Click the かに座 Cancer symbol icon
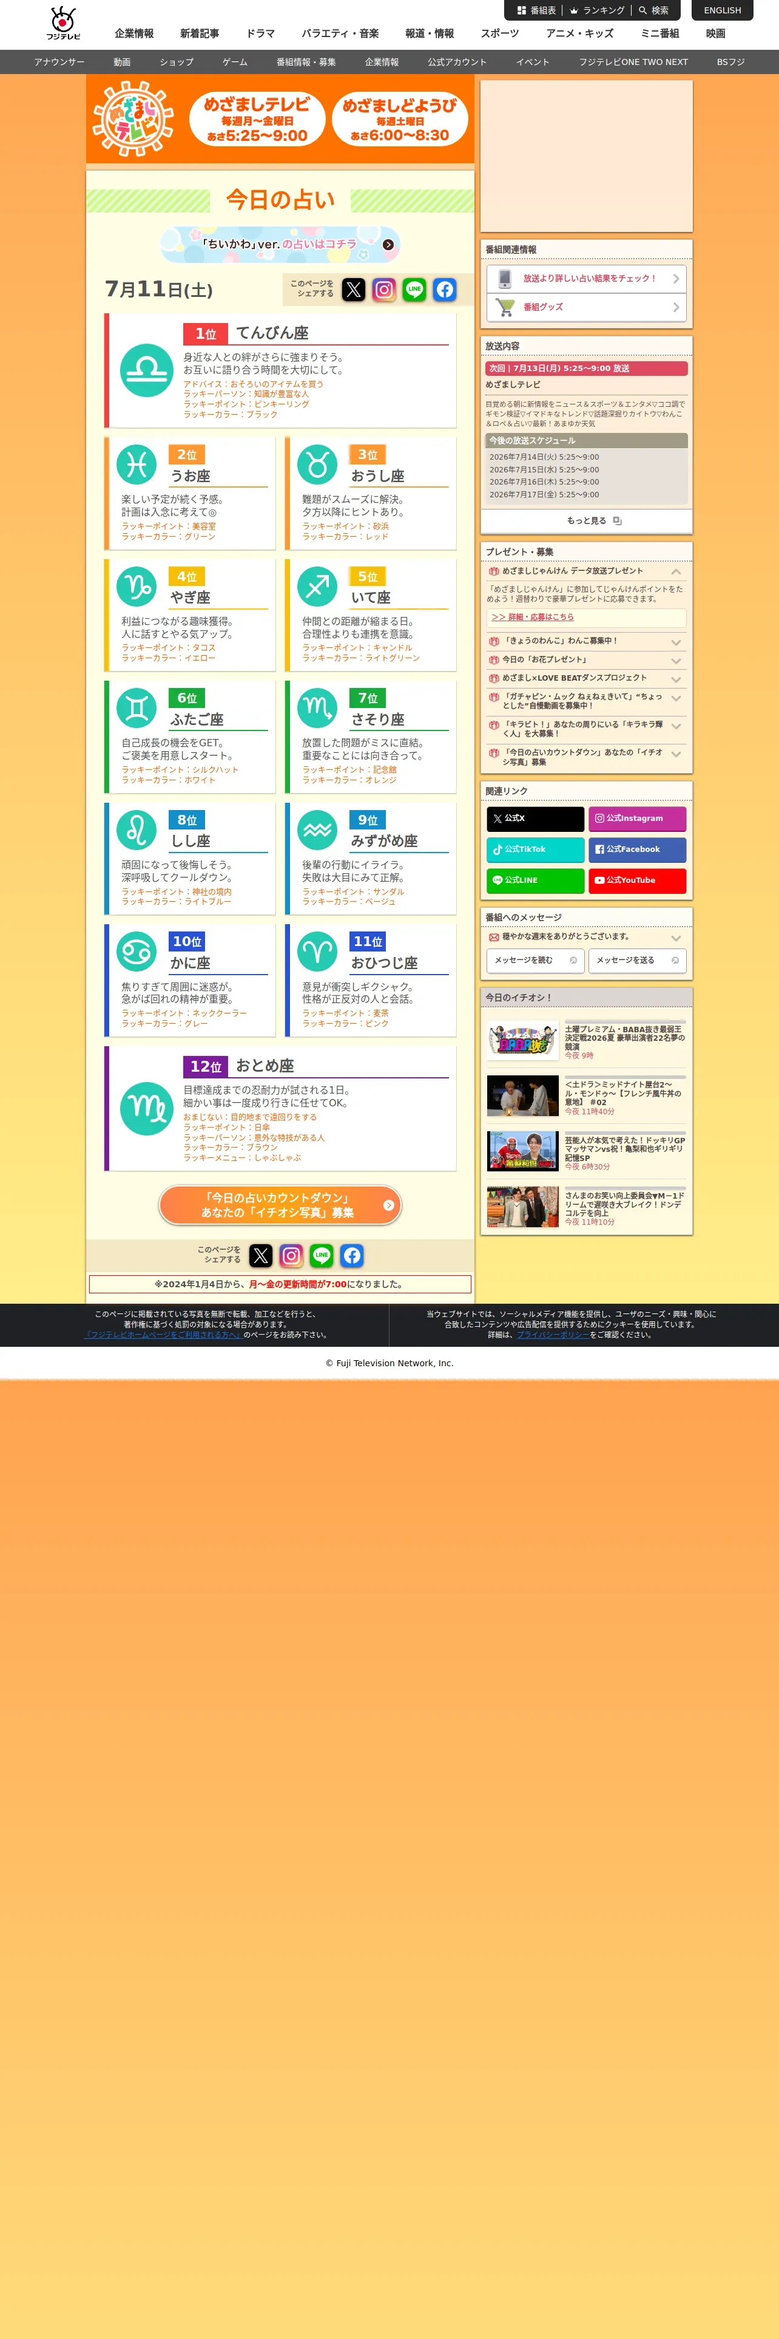This screenshot has width=779, height=2339. tap(137, 952)
